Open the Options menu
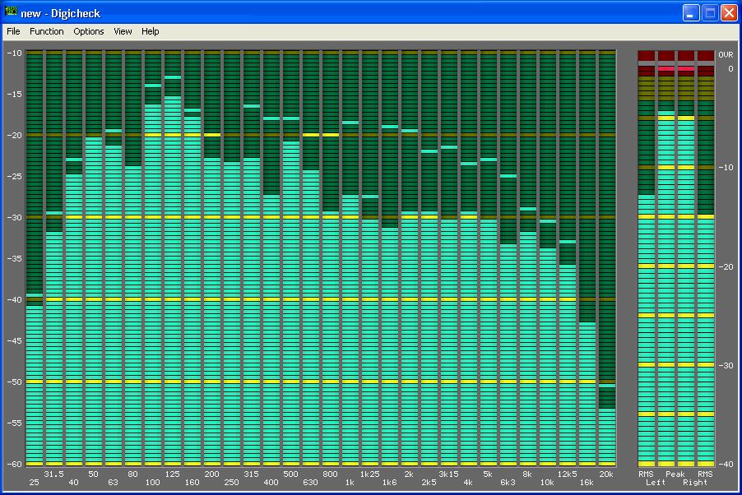This screenshot has height=495, width=742. coord(89,31)
